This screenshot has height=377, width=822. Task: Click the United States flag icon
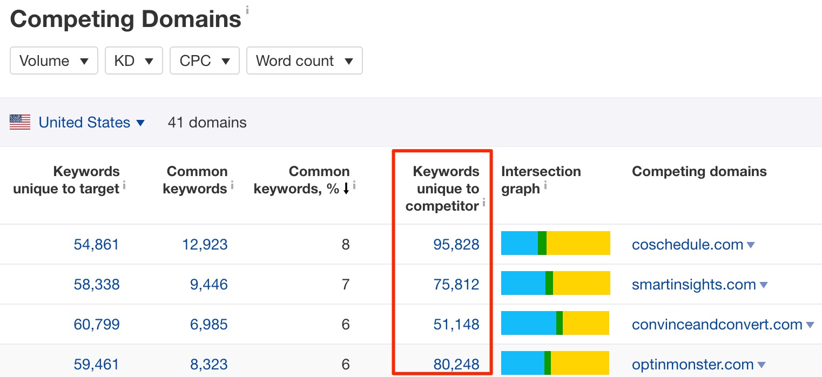[x=19, y=122]
